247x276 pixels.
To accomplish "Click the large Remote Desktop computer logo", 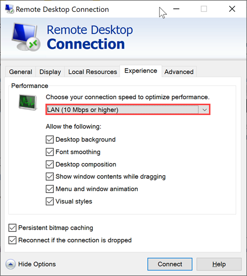I will pyautogui.click(x=26, y=37).
